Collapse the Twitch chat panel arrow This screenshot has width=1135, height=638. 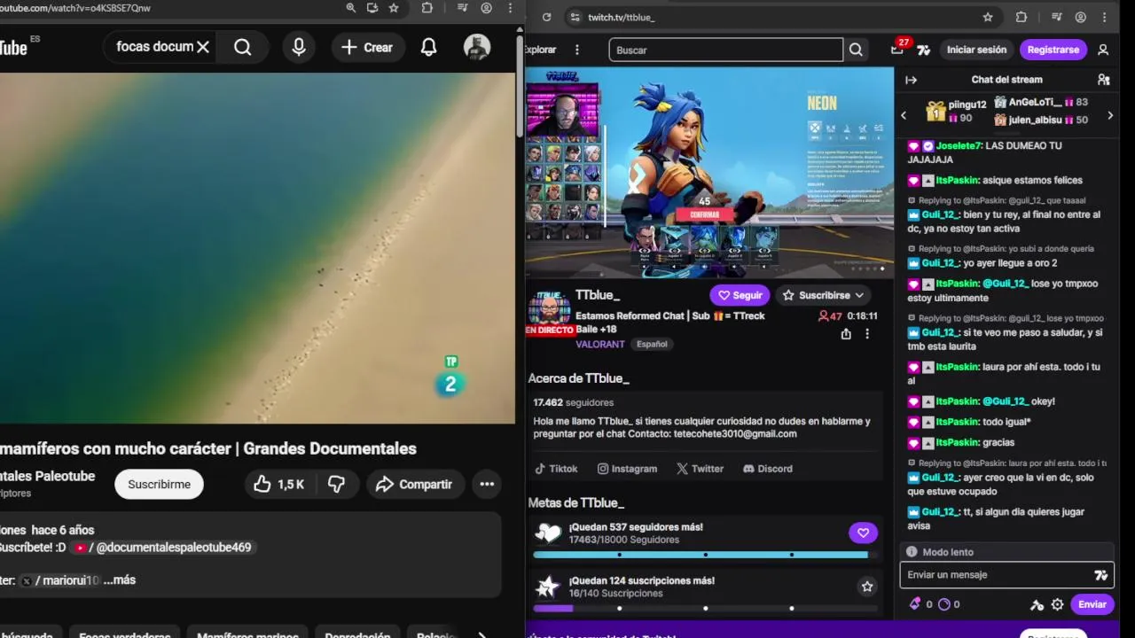[911, 80]
